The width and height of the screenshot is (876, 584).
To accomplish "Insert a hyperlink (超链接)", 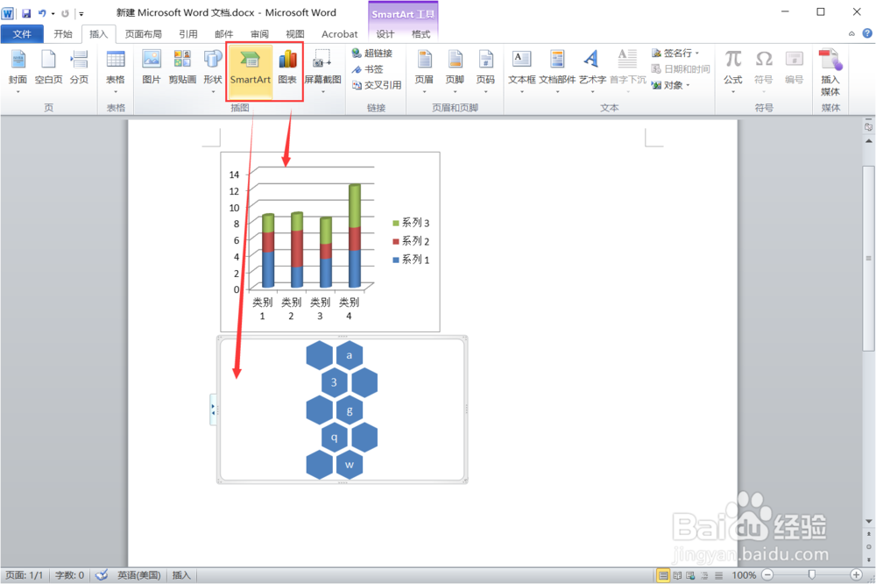I will (x=372, y=53).
